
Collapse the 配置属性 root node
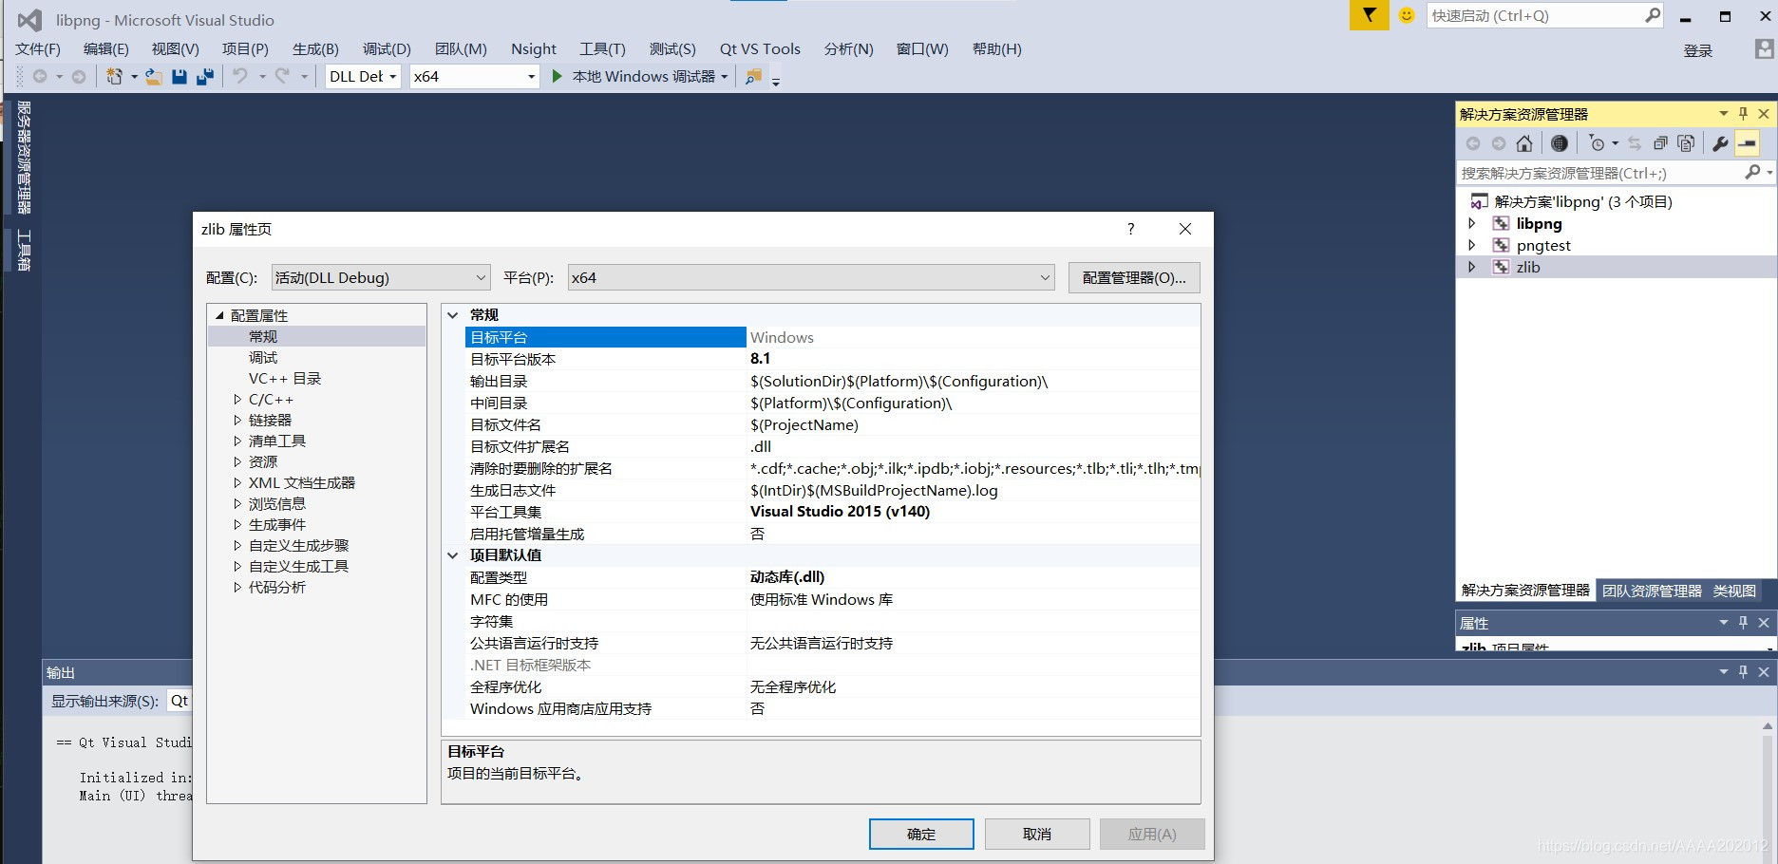(x=219, y=315)
